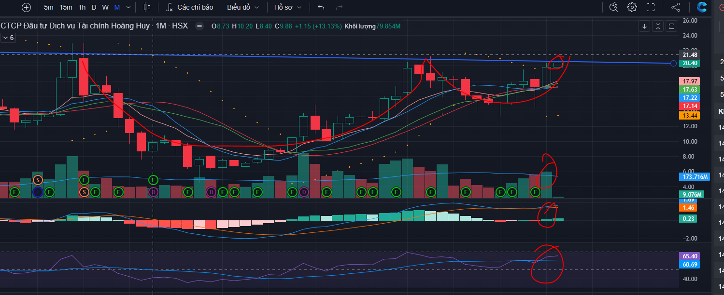Image resolution: width=724 pixels, height=295 pixels.
Task: Click the red clock icon in right panel
Action: [722, 7]
